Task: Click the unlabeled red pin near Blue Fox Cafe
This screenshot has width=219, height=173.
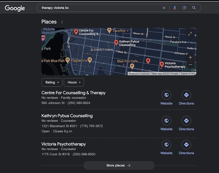Action: (148, 61)
